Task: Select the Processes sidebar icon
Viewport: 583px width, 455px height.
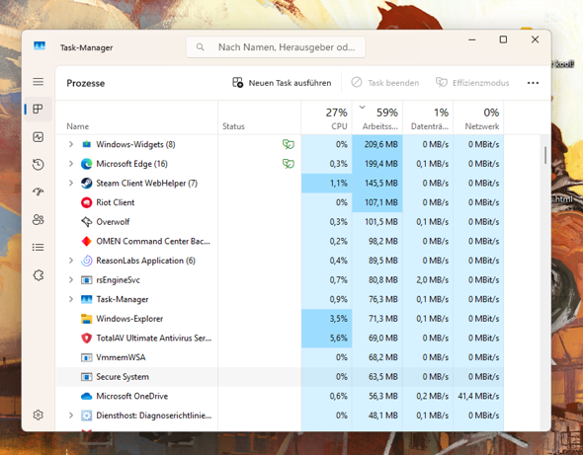Action: click(x=38, y=109)
